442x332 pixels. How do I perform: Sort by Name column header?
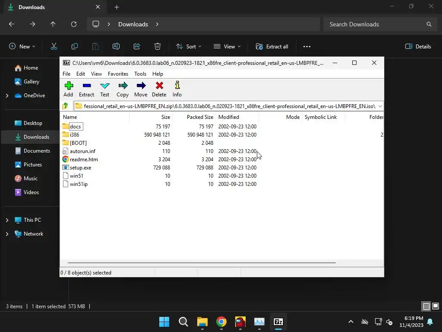[x=95, y=117]
